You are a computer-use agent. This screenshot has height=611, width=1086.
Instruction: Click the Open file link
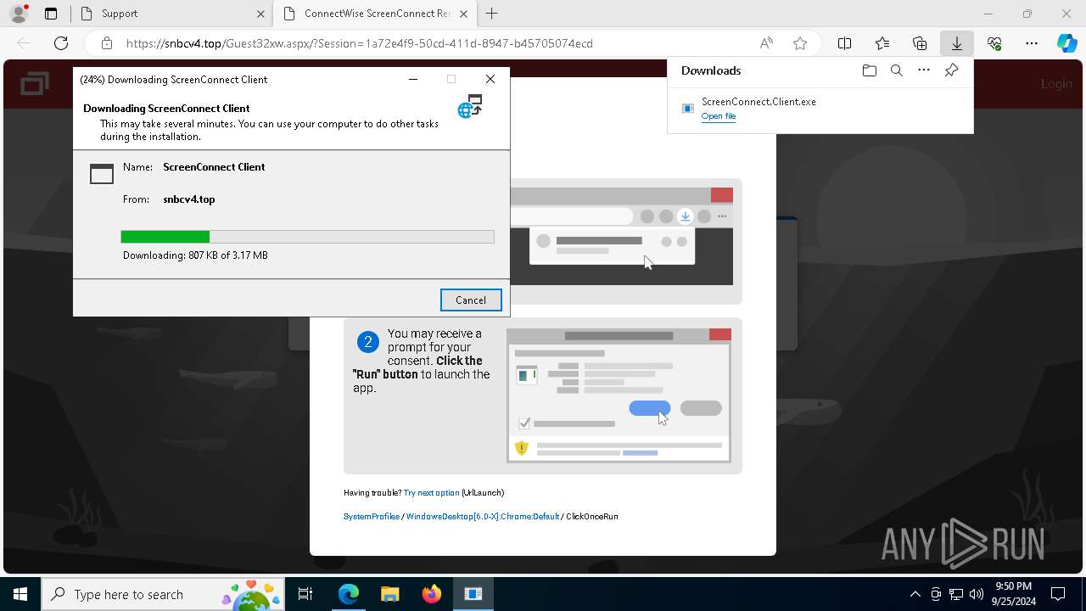coord(719,116)
